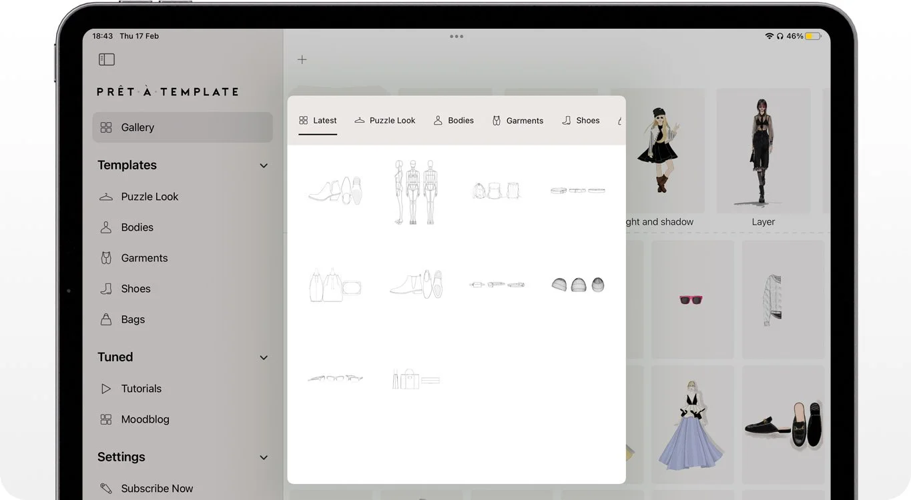Open the Layer artwork in gallery
Viewport: 911px width, 500px height.
[x=763, y=151]
